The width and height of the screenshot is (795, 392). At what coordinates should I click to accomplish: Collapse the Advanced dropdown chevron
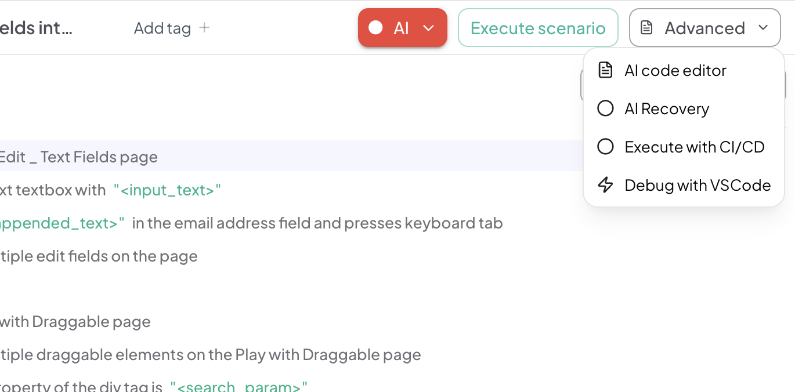764,28
